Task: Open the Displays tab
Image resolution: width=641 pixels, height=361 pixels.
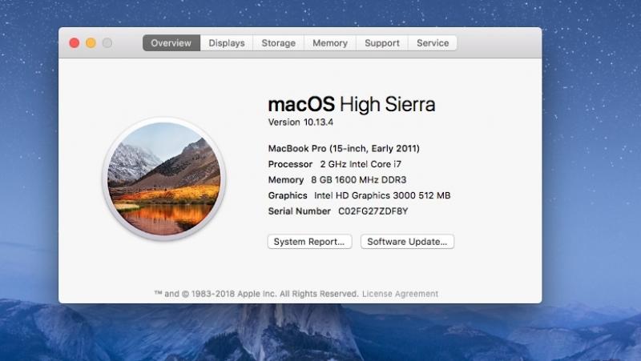Action: (x=227, y=43)
